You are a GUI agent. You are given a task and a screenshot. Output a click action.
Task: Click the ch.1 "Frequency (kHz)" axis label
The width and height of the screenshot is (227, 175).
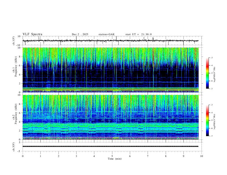(x=16, y=66)
